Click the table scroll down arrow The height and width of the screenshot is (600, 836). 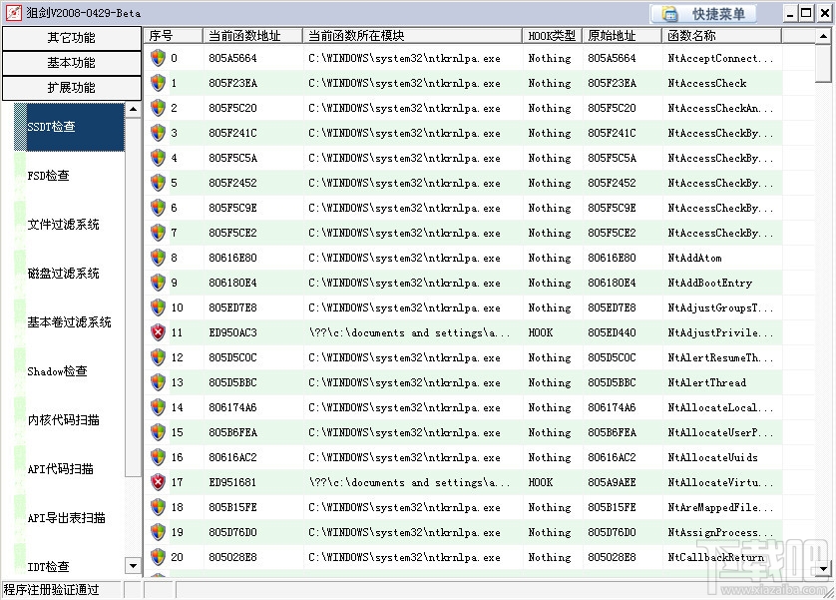[x=823, y=568]
